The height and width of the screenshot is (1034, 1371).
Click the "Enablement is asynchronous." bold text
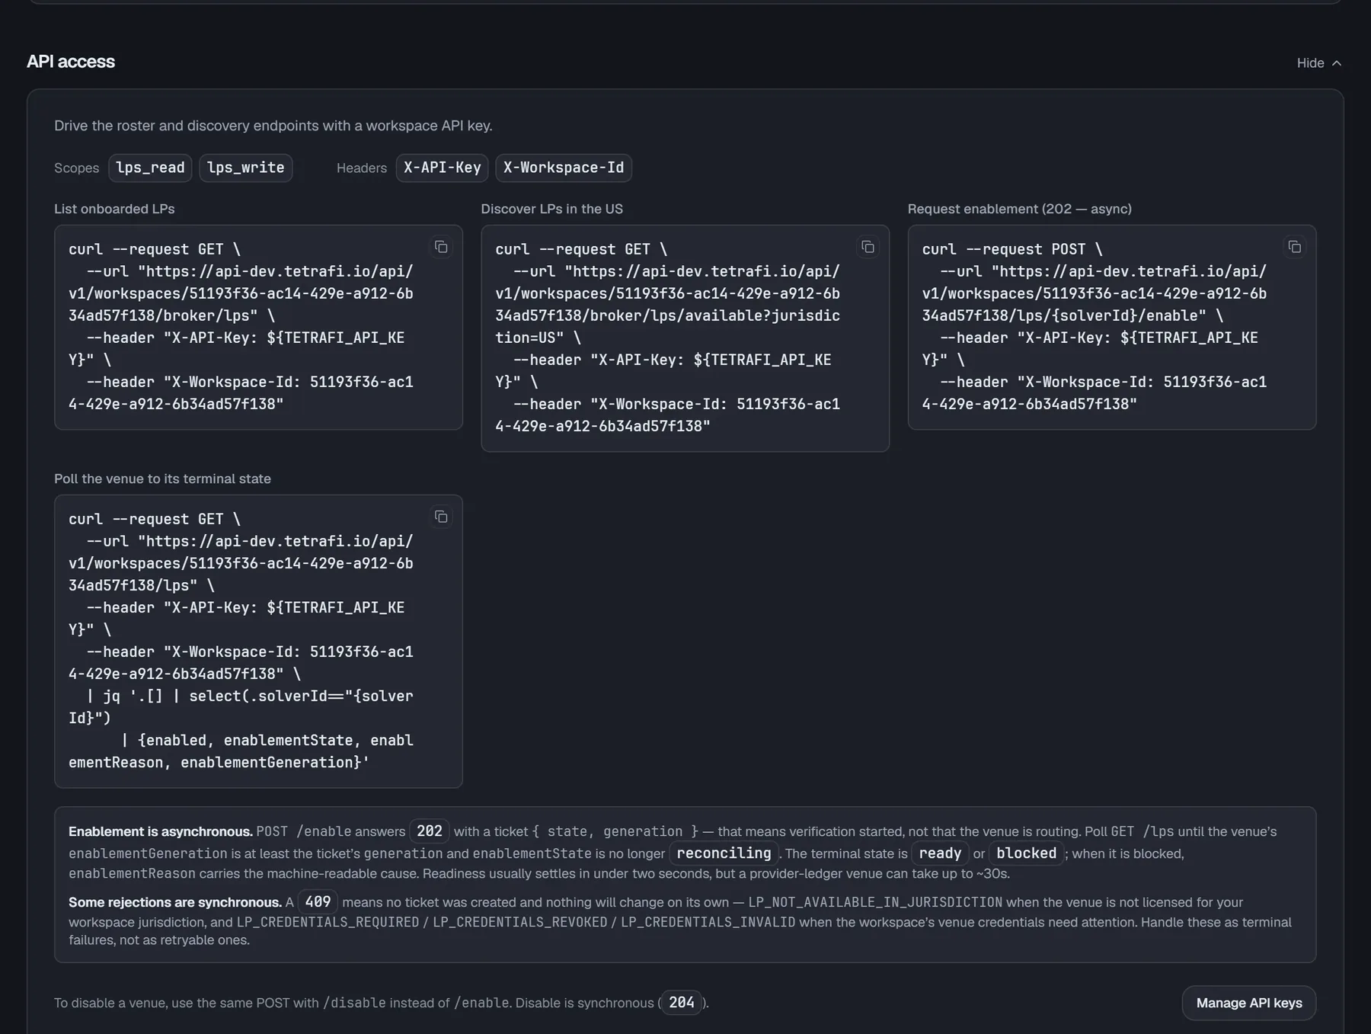tap(161, 831)
